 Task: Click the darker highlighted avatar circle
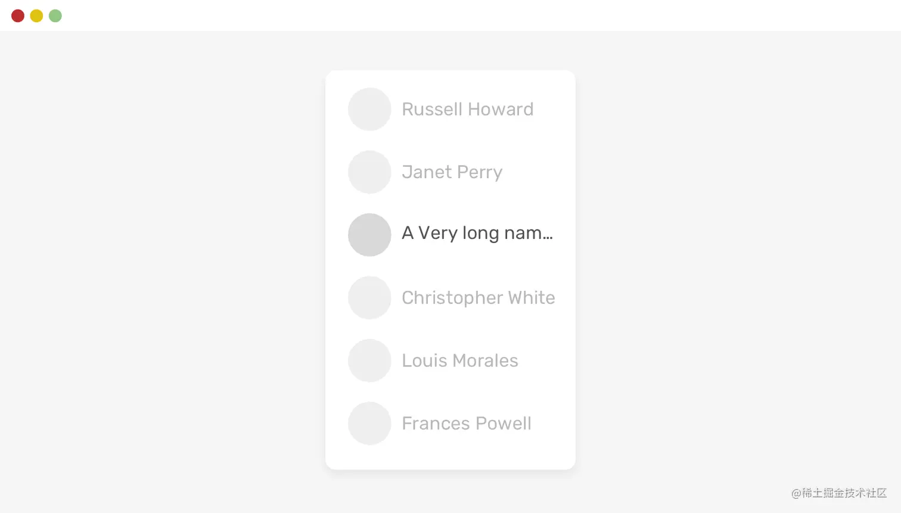click(369, 235)
